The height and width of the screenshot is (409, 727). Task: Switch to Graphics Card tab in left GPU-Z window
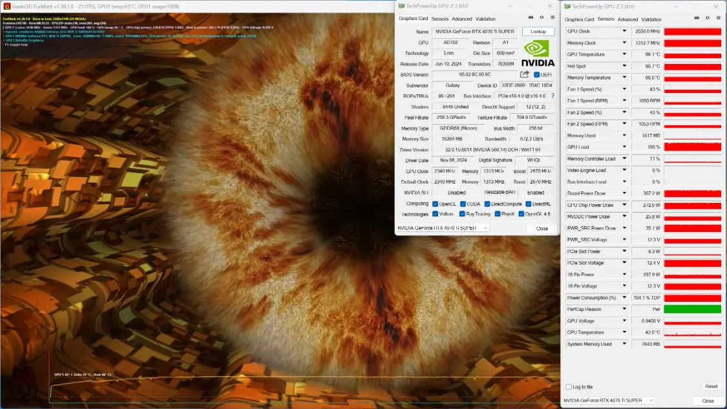(x=413, y=19)
